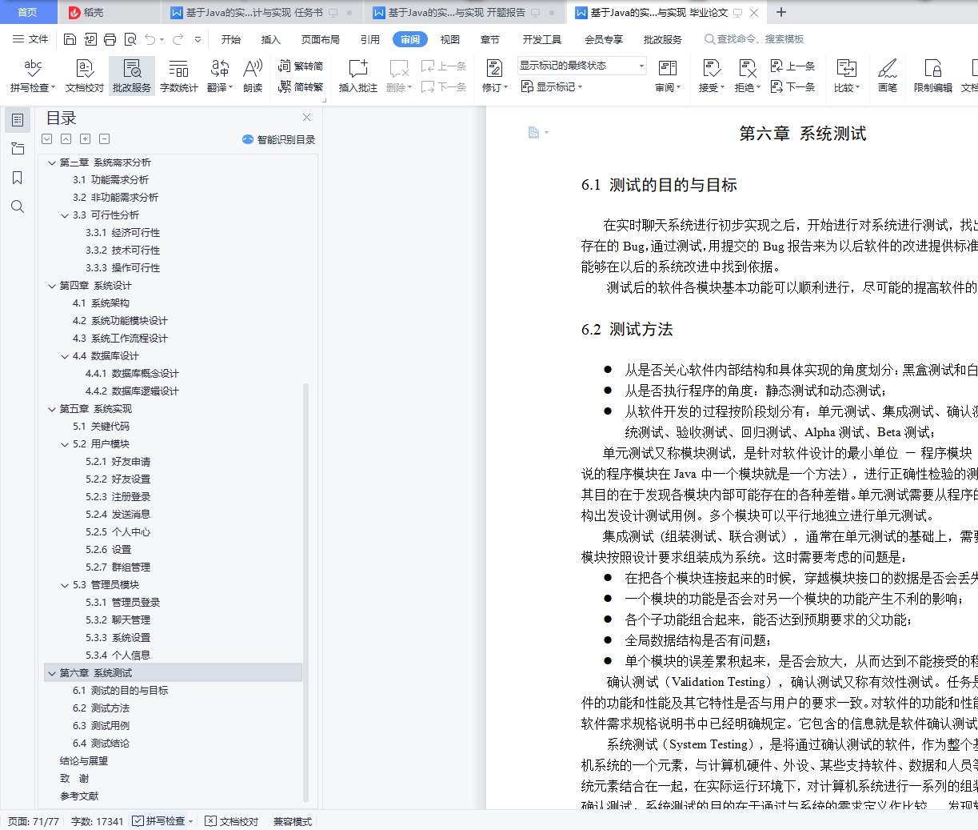Open the outline/TOC sidebar icon

[x=18, y=120]
